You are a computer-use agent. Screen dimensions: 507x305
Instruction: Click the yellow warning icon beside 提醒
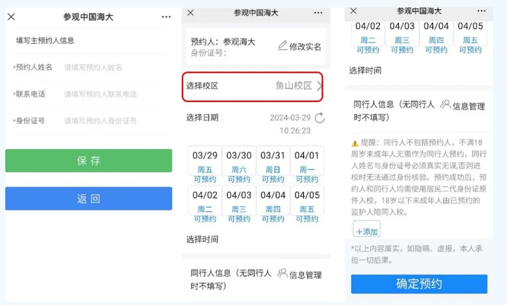(355, 143)
